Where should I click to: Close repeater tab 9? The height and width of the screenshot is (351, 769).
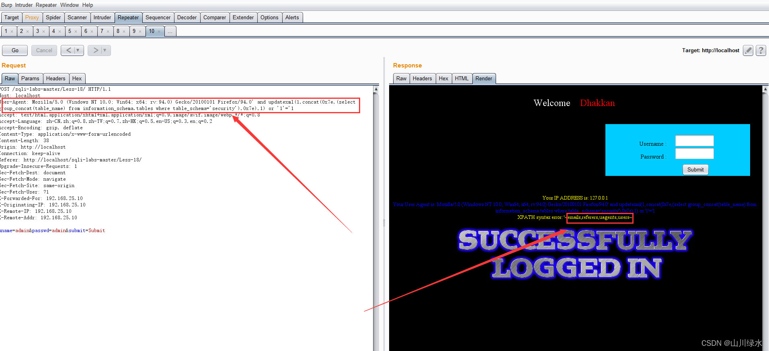[140, 31]
